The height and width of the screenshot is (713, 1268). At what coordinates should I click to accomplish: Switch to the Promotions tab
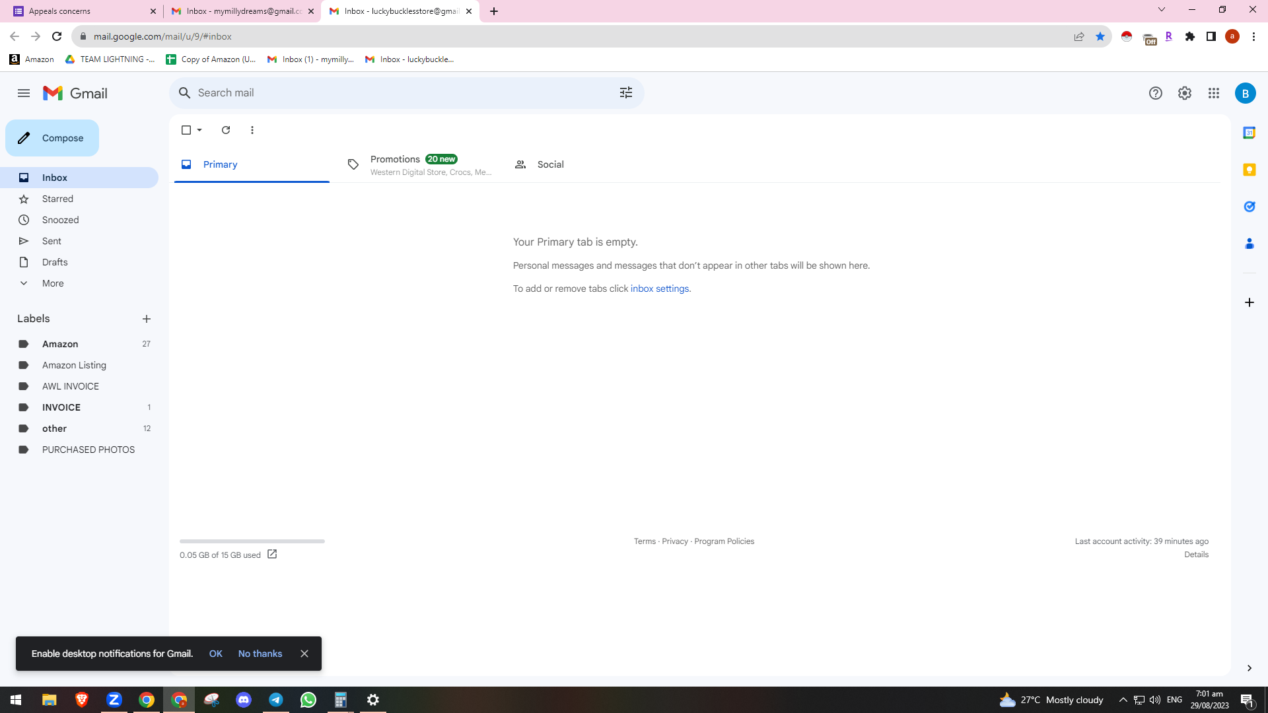click(419, 165)
